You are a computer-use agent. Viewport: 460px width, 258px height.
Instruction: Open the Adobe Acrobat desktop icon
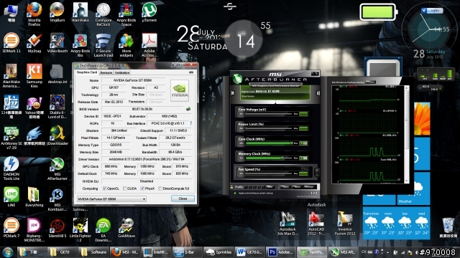pyautogui.click(x=149, y=45)
